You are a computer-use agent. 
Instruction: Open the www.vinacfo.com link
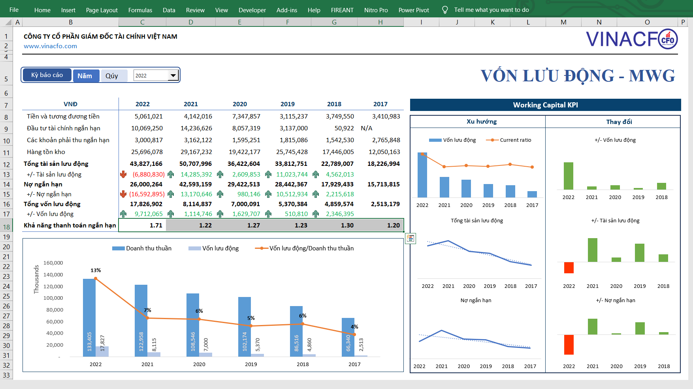pyautogui.click(x=50, y=46)
